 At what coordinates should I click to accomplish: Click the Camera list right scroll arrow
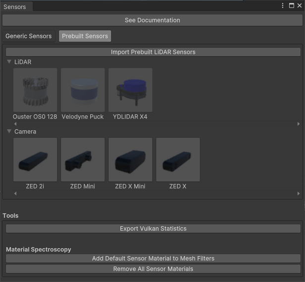click(299, 193)
